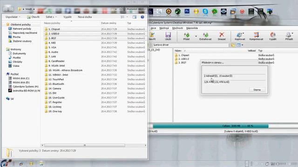Toggle the preview pane icon in Explorer
This screenshot has height=167, width=298.
click(x=135, y=17)
